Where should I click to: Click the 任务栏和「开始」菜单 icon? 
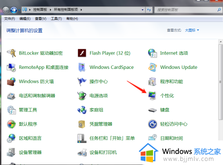point(82,138)
